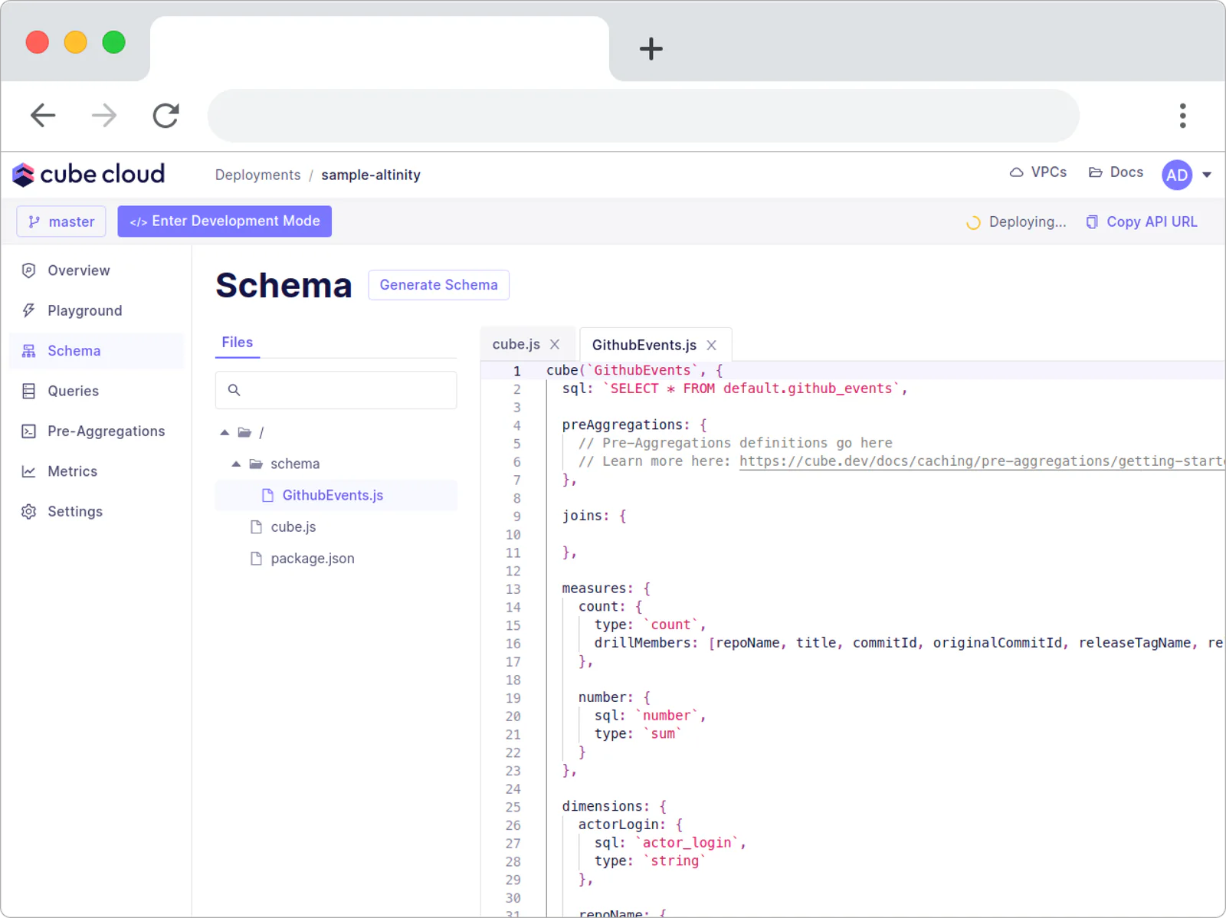The width and height of the screenshot is (1226, 918).
Task: Click the Deploying status indicator
Action: point(1016,222)
